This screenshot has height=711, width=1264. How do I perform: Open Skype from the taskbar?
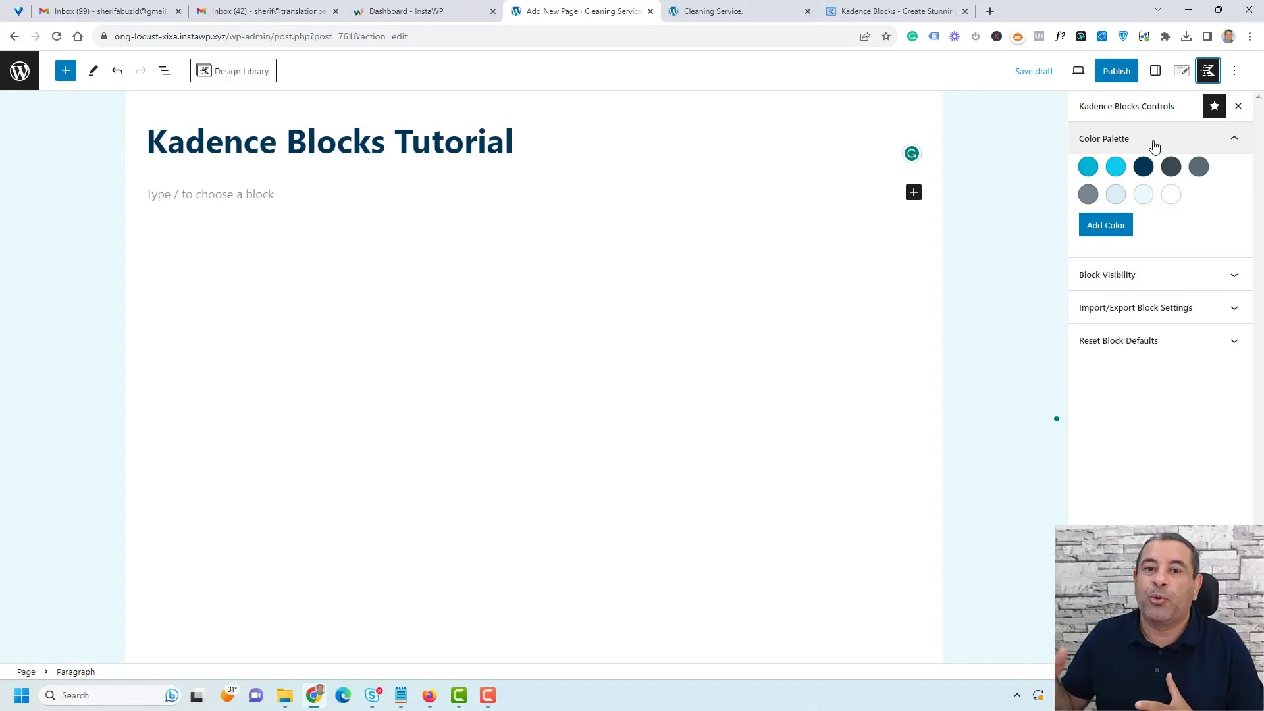point(373,695)
